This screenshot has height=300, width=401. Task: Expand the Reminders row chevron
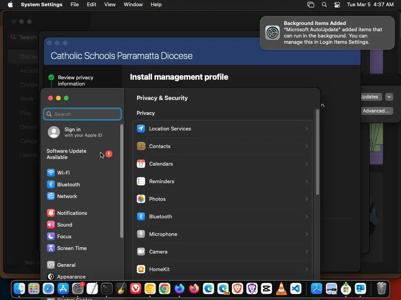(x=306, y=181)
